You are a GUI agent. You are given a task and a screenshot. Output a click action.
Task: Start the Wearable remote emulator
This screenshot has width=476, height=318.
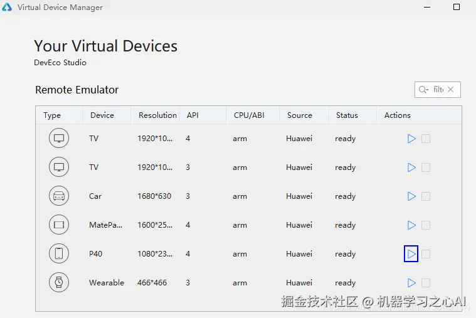[x=411, y=283]
